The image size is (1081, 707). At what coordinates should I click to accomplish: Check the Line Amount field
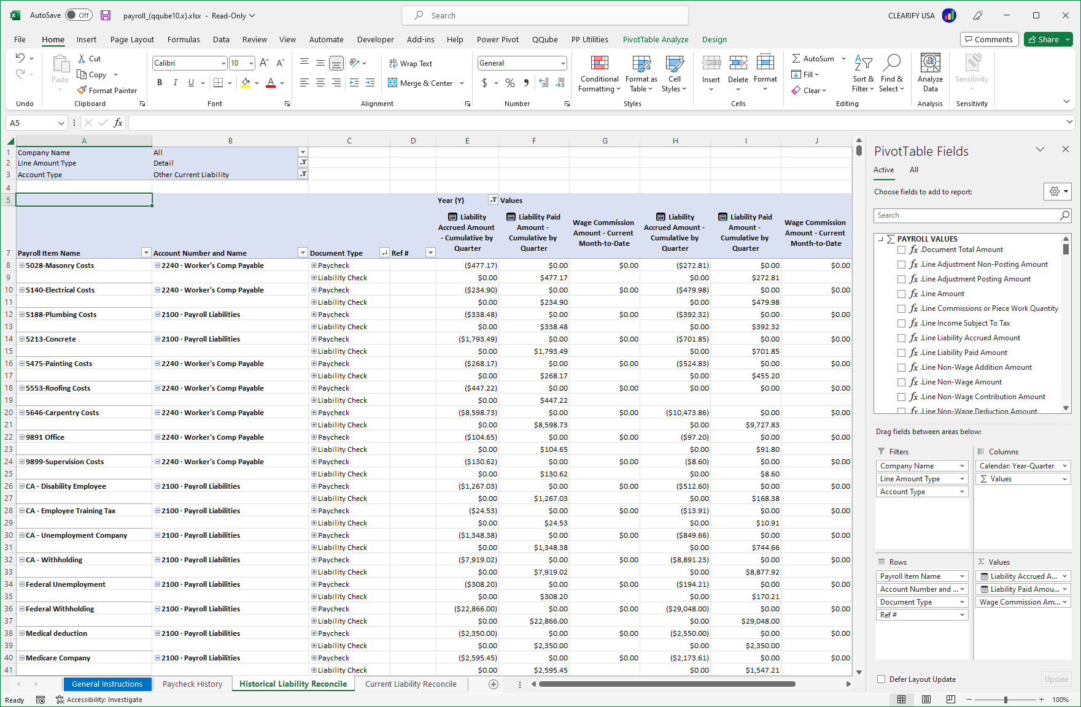tap(901, 293)
